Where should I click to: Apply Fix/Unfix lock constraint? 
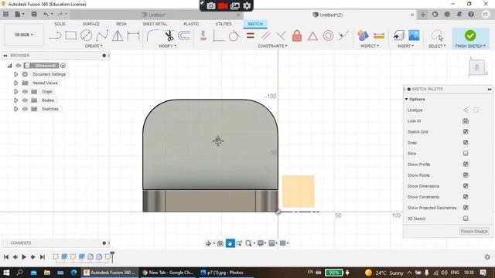297,36
